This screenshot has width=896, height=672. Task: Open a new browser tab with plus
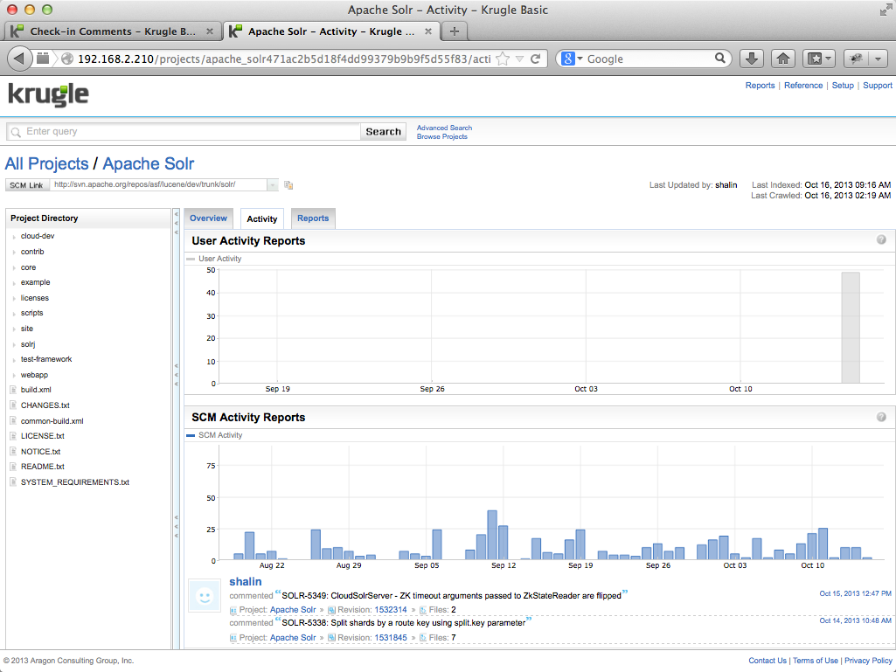(455, 31)
